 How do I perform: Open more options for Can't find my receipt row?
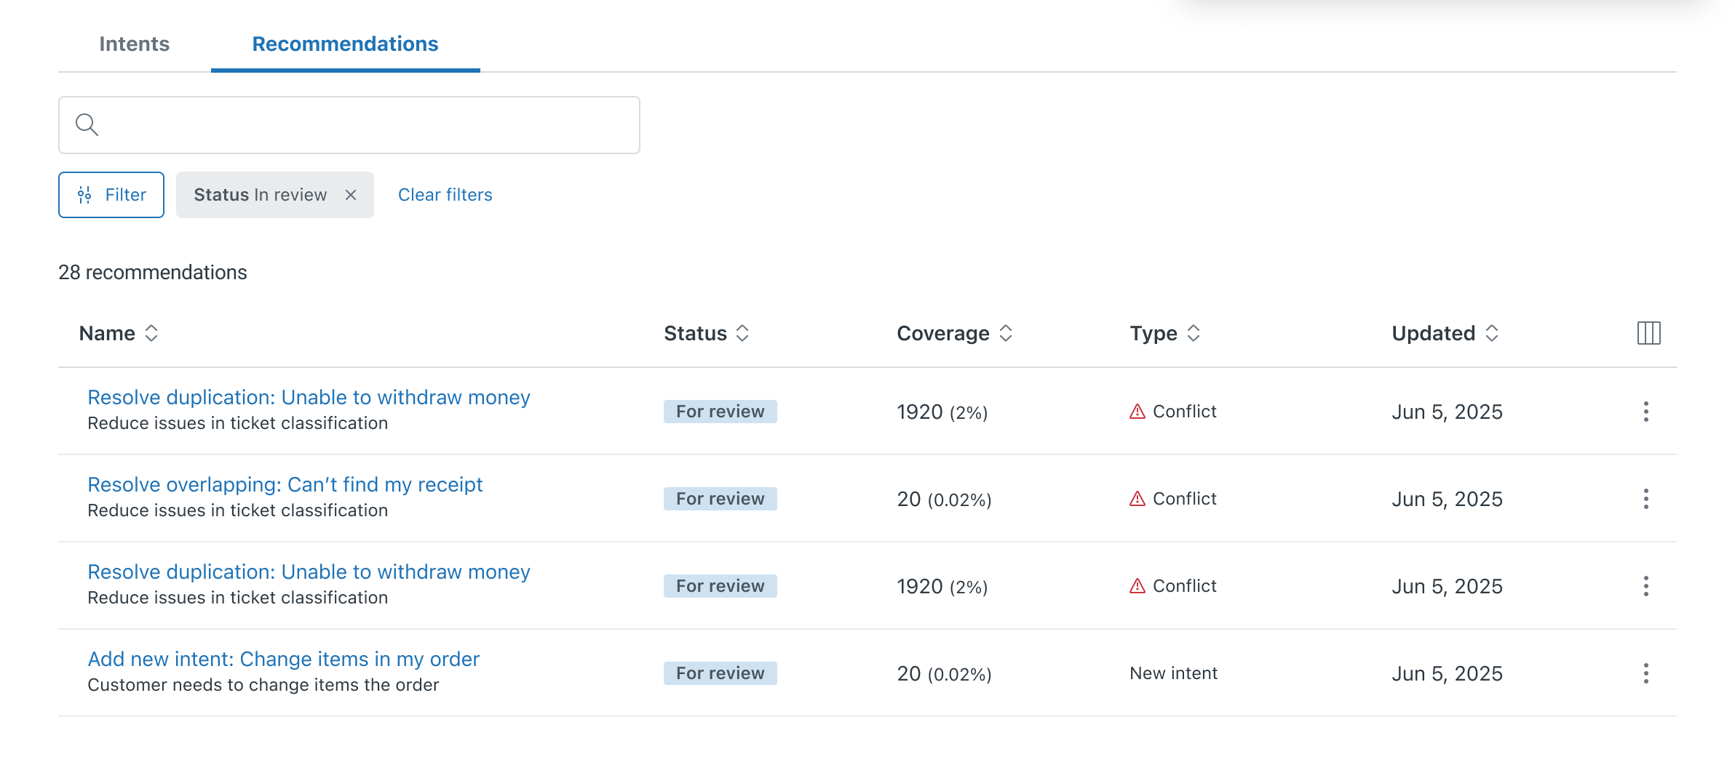point(1645,499)
